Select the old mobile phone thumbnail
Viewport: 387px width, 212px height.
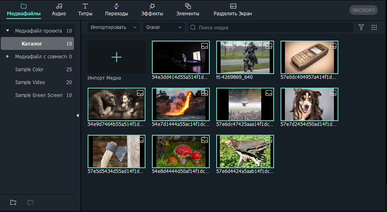309,57
